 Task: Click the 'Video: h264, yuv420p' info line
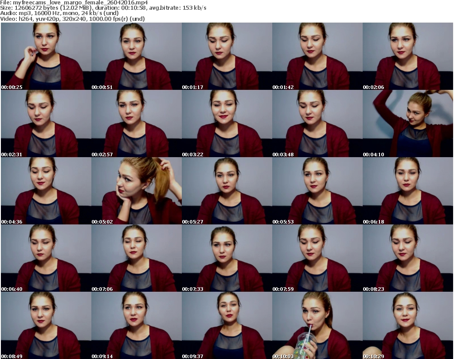tap(72, 19)
